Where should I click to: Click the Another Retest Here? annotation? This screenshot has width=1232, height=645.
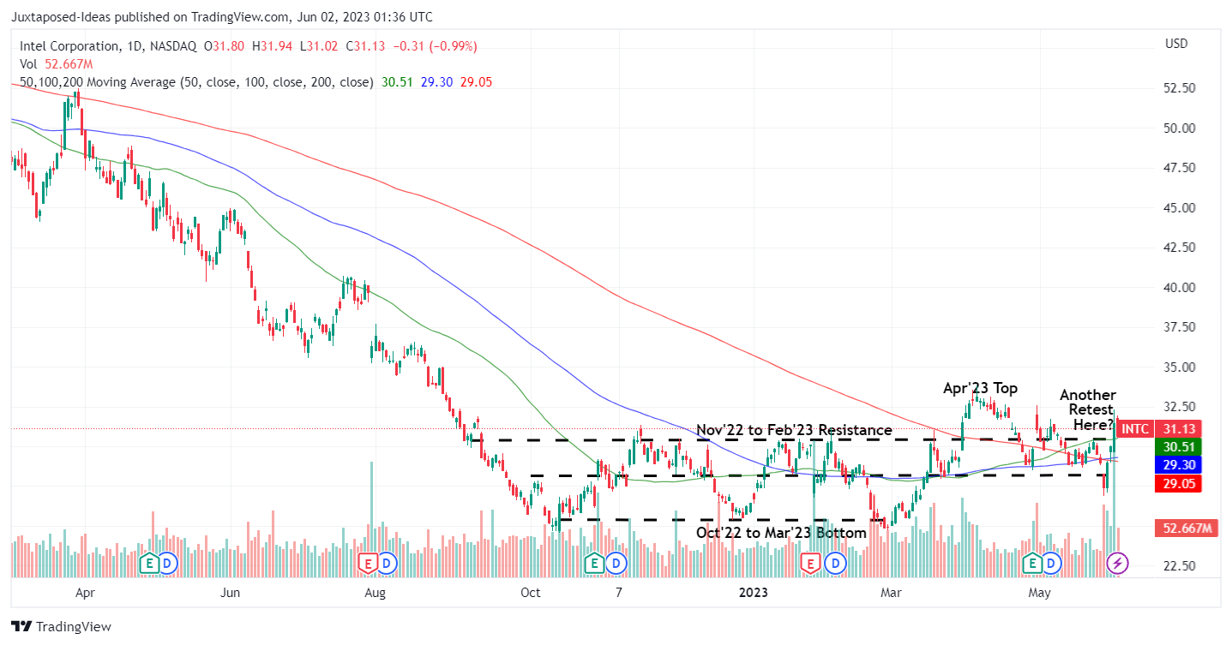point(1088,409)
